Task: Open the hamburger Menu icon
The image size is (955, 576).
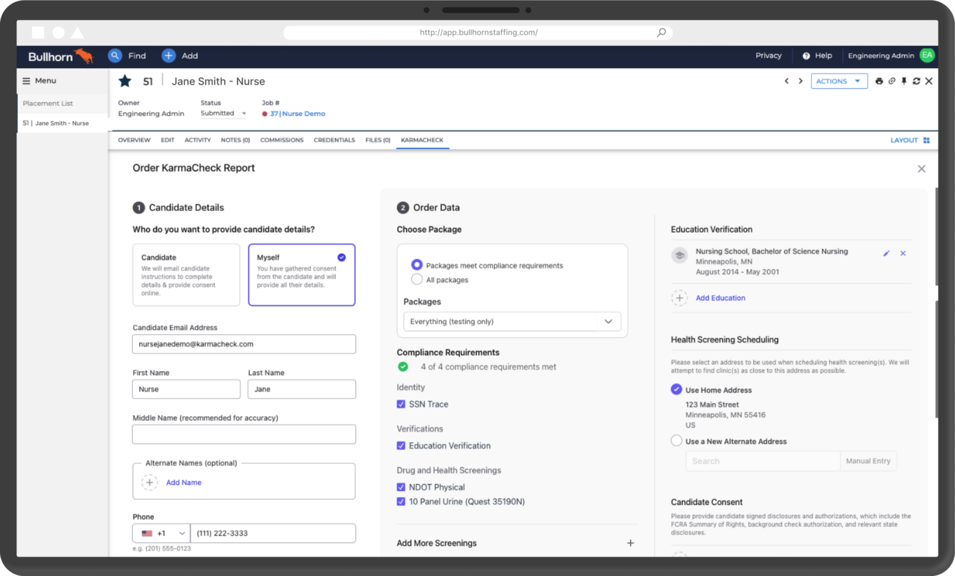Action: tap(27, 81)
